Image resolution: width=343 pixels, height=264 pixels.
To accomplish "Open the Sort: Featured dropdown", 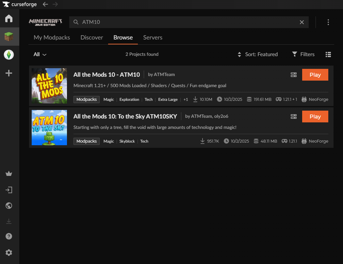I will (x=257, y=54).
